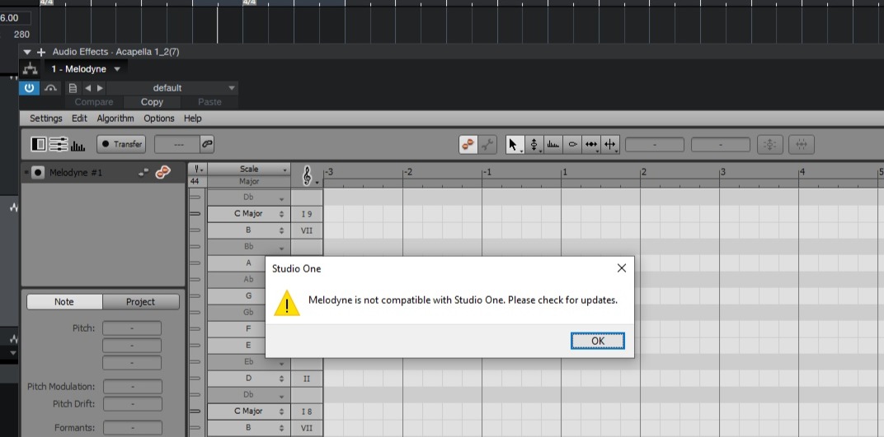Adjust the B scale note stepper below I 9
The image size is (884, 437).
pos(281,230)
